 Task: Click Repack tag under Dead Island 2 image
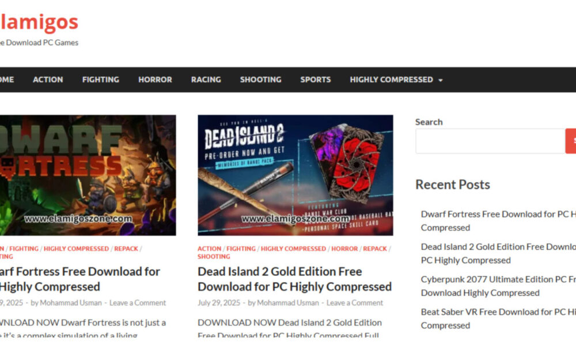[375, 249]
